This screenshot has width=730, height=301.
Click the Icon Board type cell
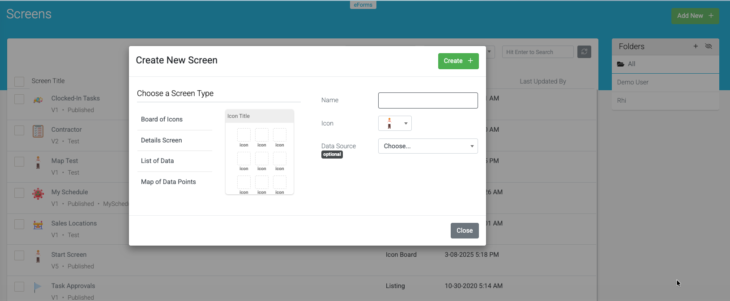[x=401, y=255]
